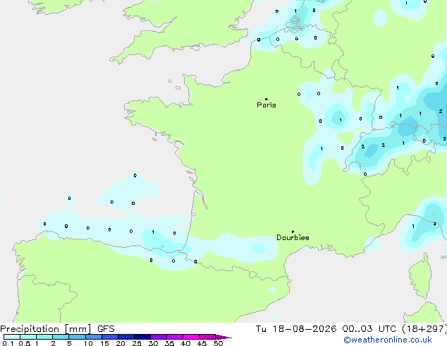The image size is (447, 346).
Task: Click the legend value label '0.1'
Action: click(x=8, y=343)
